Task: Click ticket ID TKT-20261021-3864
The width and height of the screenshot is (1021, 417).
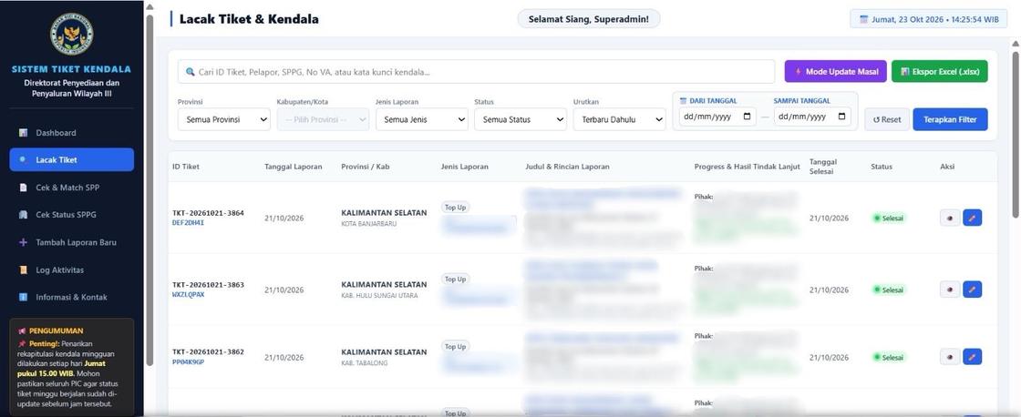Action: (209, 213)
